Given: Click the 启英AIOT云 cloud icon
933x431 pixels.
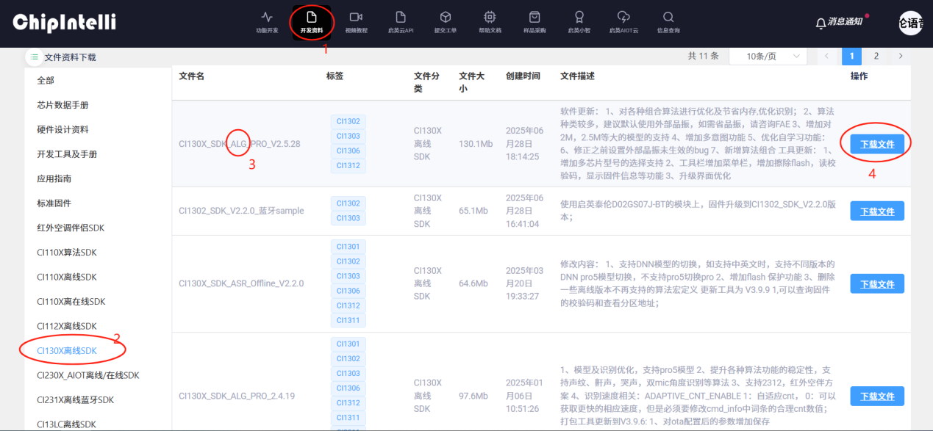Looking at the screenshot, I should (623, 17).
